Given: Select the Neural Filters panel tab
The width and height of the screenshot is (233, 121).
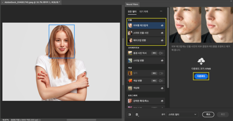Looking at the screenshot, I should coord(132,4).
